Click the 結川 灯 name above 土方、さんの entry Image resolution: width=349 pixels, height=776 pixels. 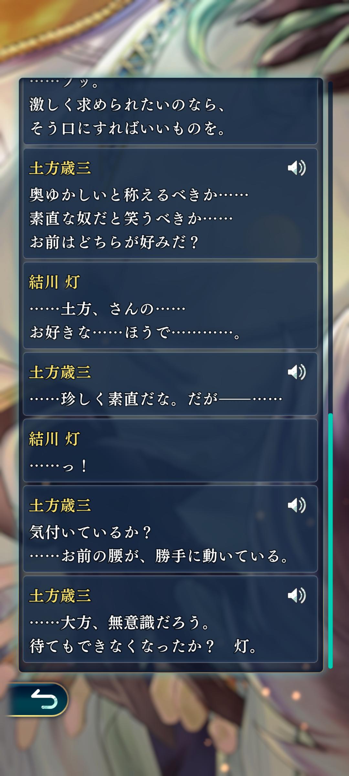click(x=54, y=282)
